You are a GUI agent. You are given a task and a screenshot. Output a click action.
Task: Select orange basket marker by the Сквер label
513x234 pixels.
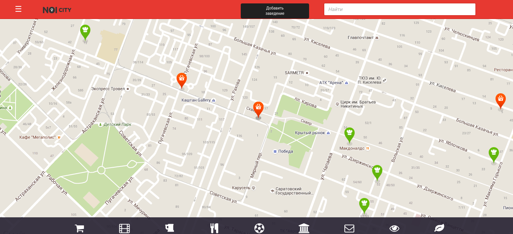point(259,110)
